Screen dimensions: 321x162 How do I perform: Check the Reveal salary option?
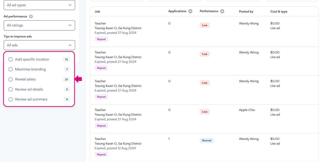coord(11,79)
